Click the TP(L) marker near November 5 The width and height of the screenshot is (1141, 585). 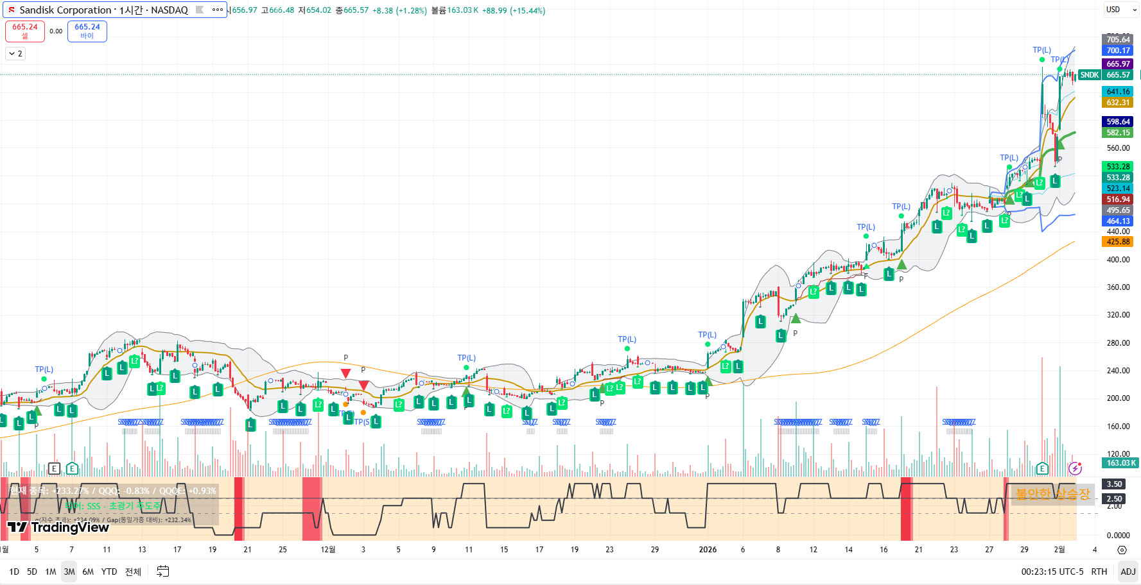point(44,369)
